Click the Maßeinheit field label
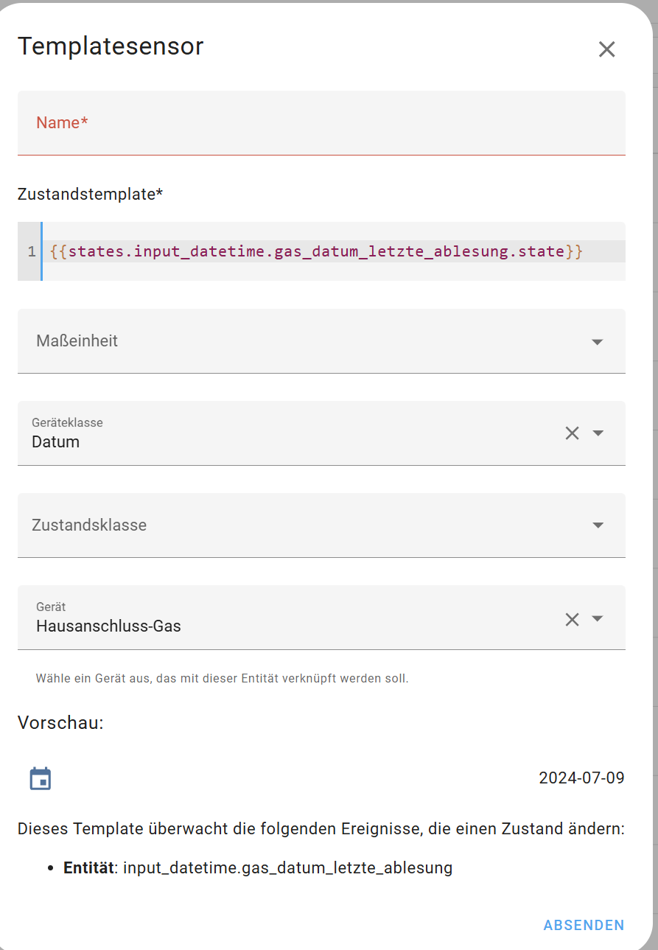The image size is (658, 950). tap(77, 341)
